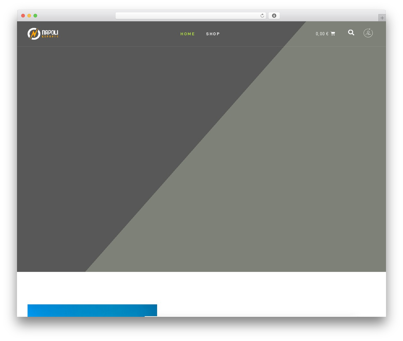Click the 0,00 € cart total

tap(322, 34)
